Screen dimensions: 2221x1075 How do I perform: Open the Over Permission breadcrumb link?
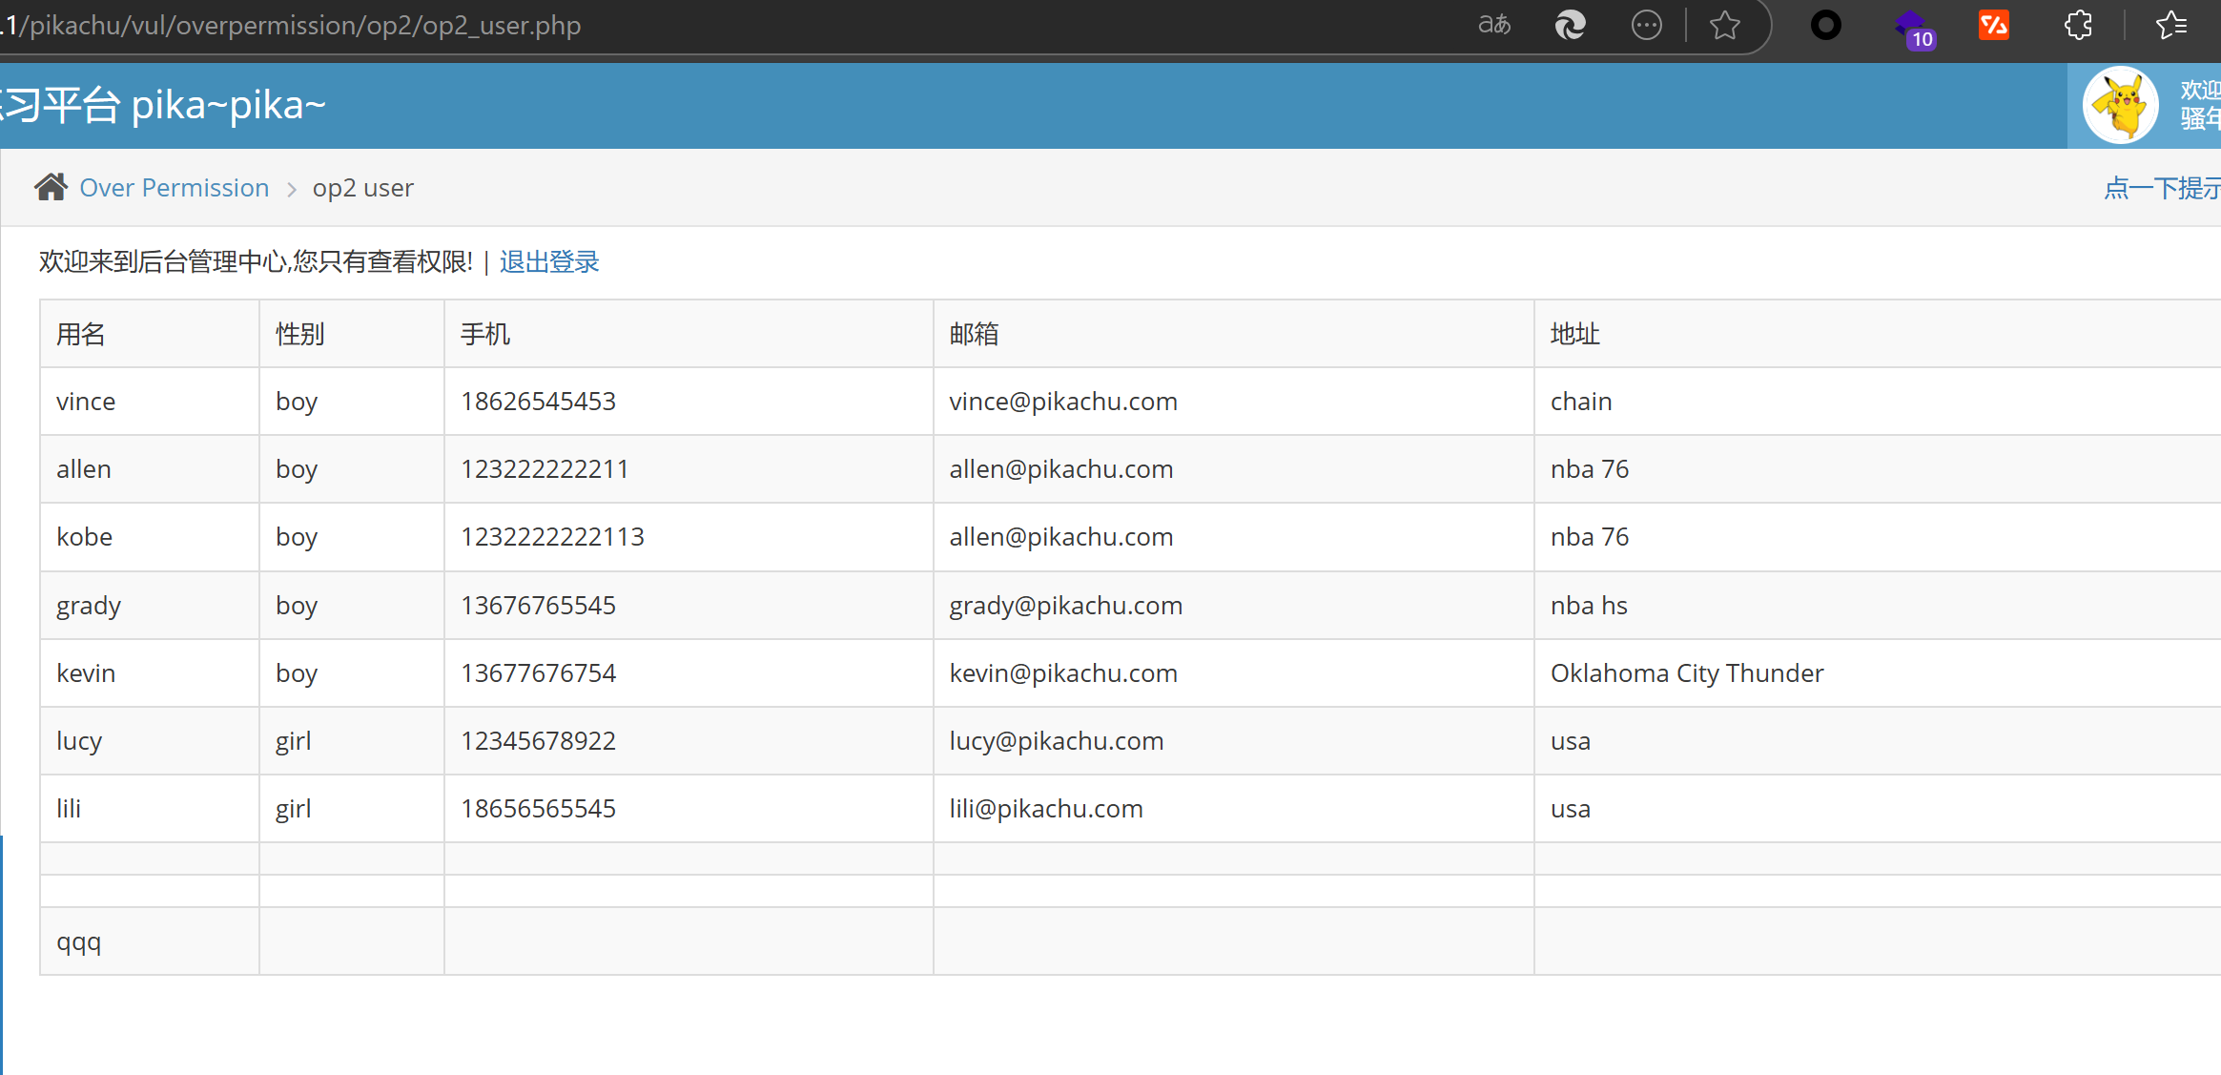tap(175, 188)
